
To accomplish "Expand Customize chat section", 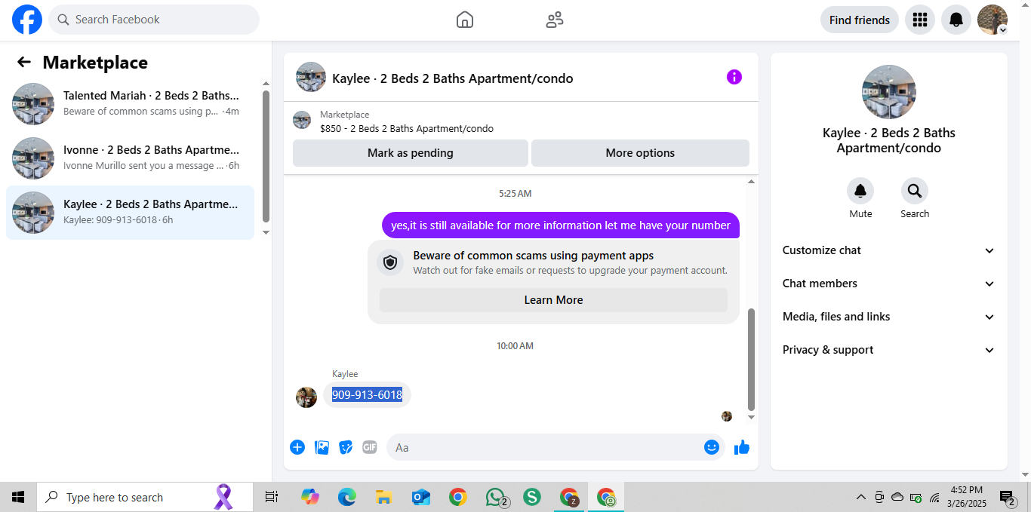I will pyautogui.click(x=889, y=250).
